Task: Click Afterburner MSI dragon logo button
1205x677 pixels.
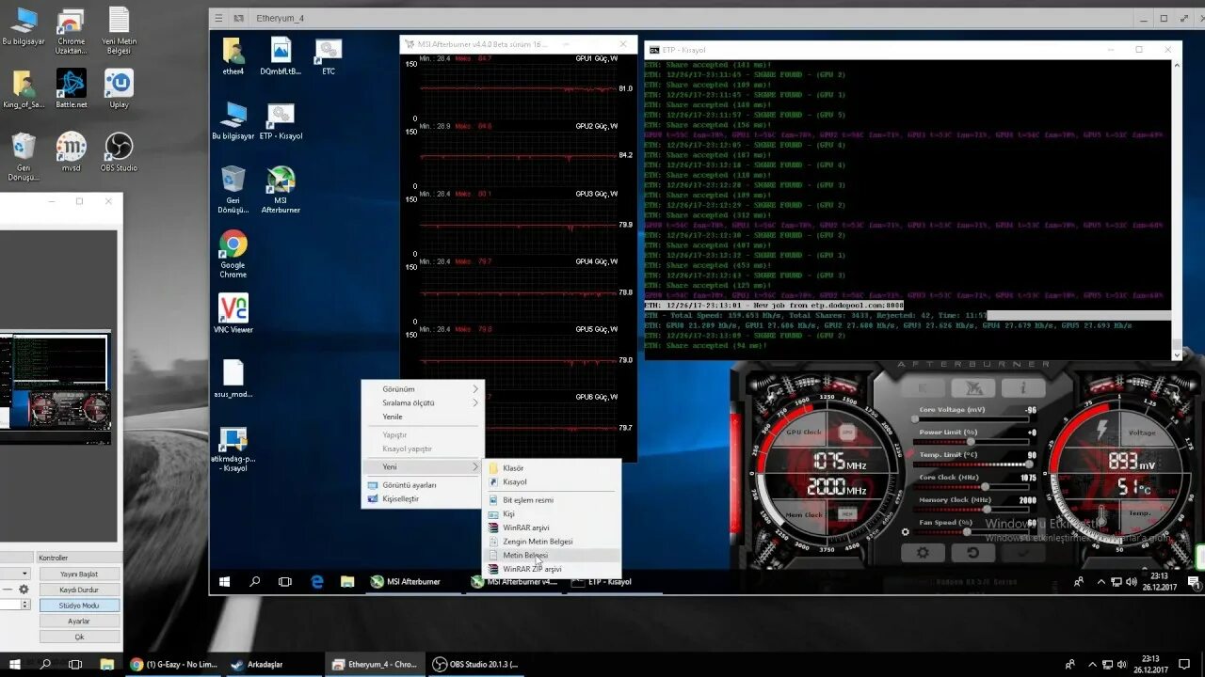Action: point(973,387)
